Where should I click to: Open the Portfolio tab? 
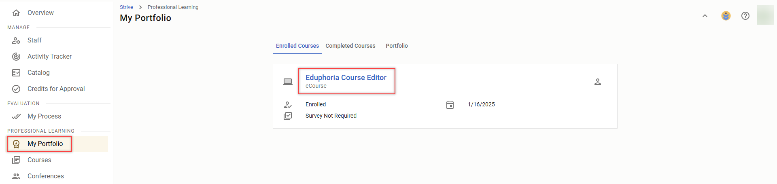click(x=397, y=46)
